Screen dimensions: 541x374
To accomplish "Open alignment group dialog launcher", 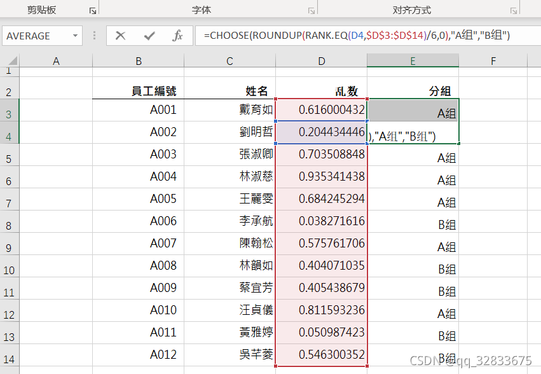I will point(514,11).
